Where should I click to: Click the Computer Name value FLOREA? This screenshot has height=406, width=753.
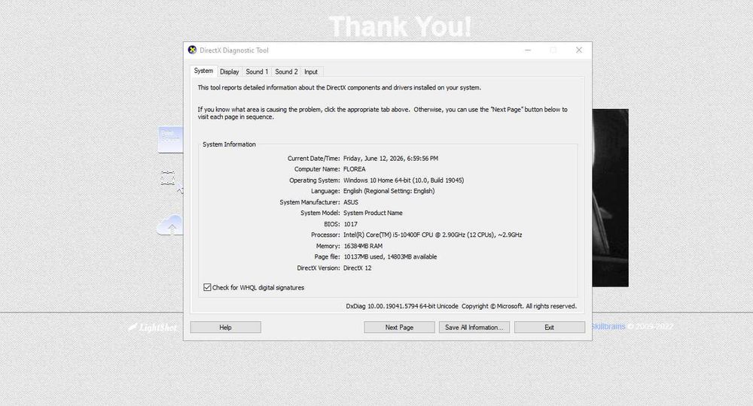click(355, 169)
